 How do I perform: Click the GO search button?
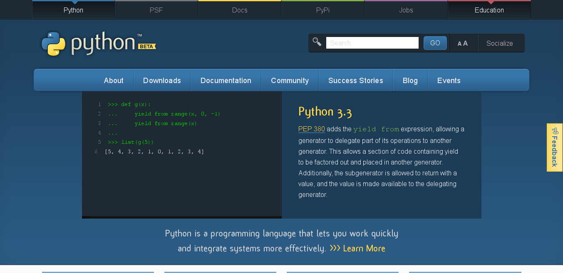(435, 43)
